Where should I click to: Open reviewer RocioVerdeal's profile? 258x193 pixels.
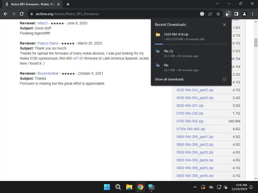(48, 73)
